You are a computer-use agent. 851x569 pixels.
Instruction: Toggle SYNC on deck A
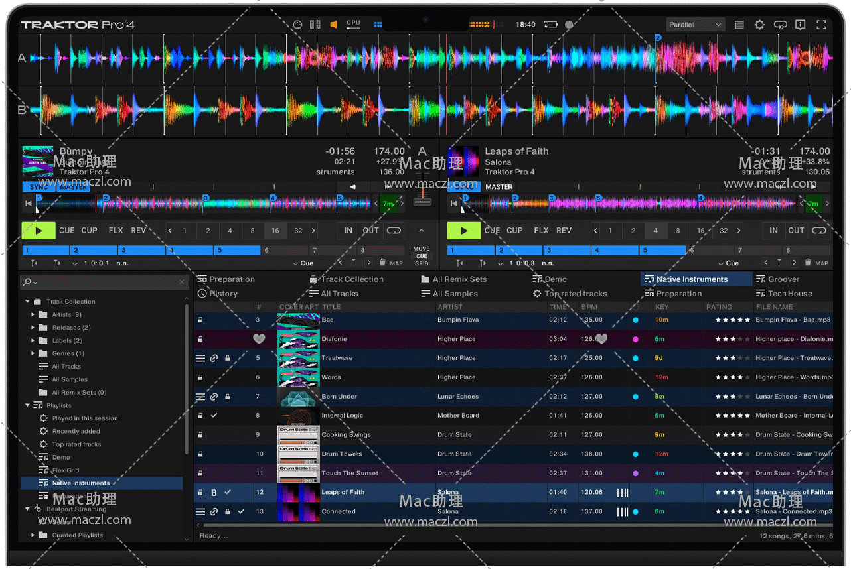click(39, 187)
